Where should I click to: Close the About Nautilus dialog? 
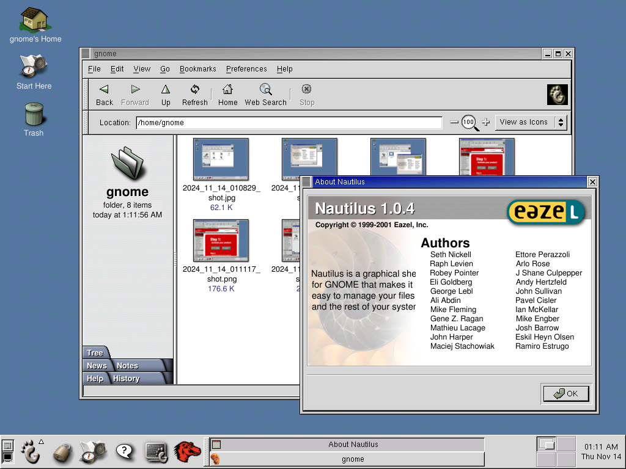tap(592, 182)
